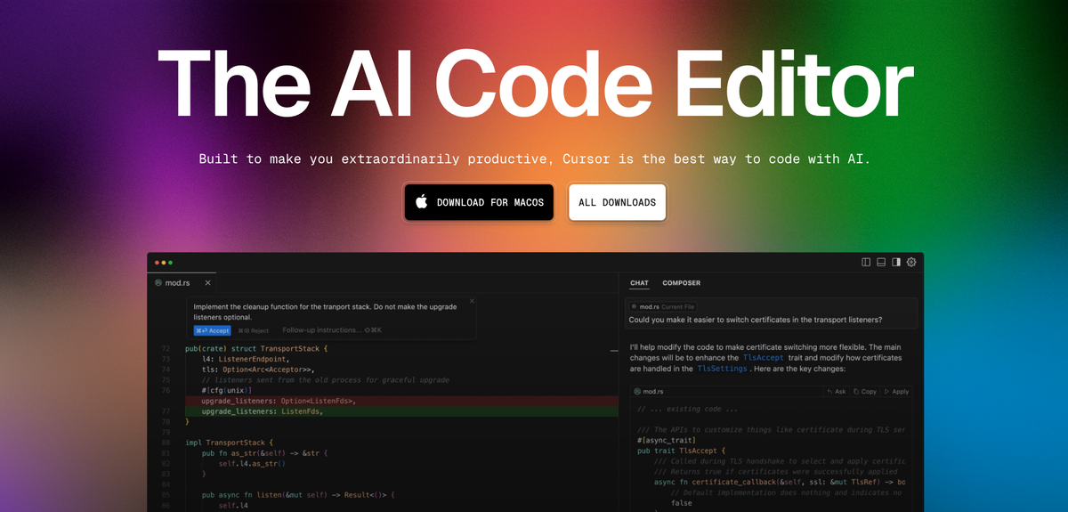Click the '// ... existing code ...' comment
The image size is (1068, 512).
[x=688, y=409]
